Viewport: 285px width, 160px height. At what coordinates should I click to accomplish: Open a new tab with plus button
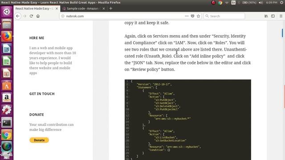(111, 8)
